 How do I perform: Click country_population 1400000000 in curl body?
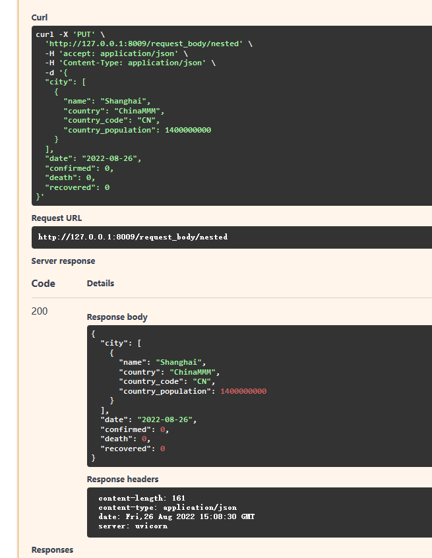point(137,130)
